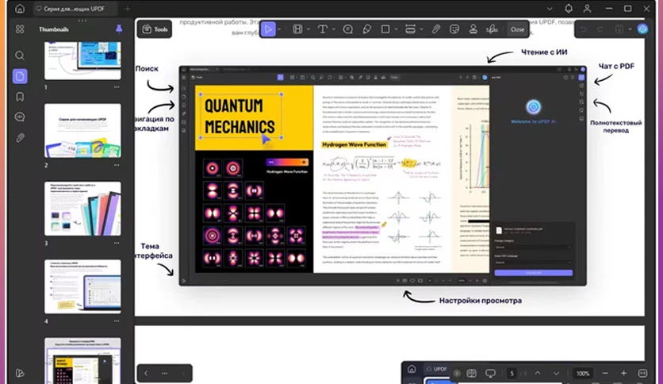Viewport: 663px width, 384px height.
Task: Select the measure tool in the toolbar
Action: [410, 29]
